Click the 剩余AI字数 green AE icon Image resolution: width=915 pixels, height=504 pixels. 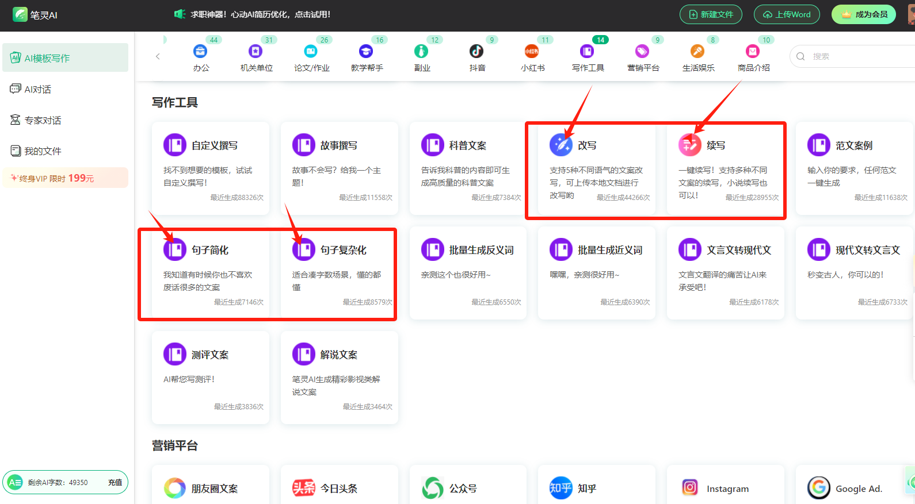[x=15, y=483]
